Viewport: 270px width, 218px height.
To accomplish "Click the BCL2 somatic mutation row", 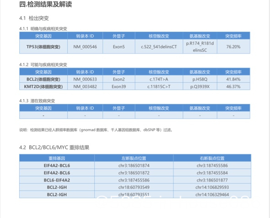I will 135,79.
